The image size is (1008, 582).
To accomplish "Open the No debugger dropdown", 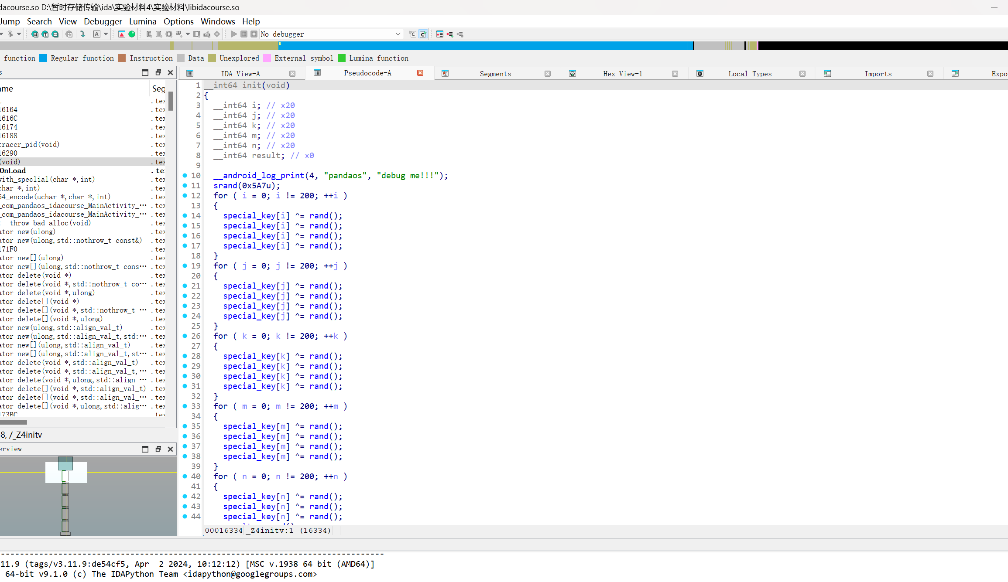I will coord(398,34).
